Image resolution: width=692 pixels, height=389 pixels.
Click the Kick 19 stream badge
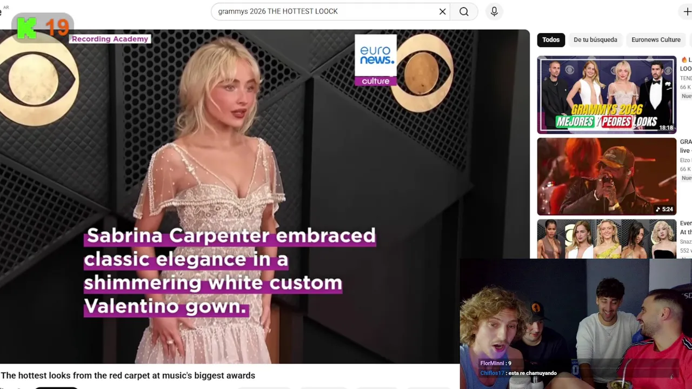point(43,27)
